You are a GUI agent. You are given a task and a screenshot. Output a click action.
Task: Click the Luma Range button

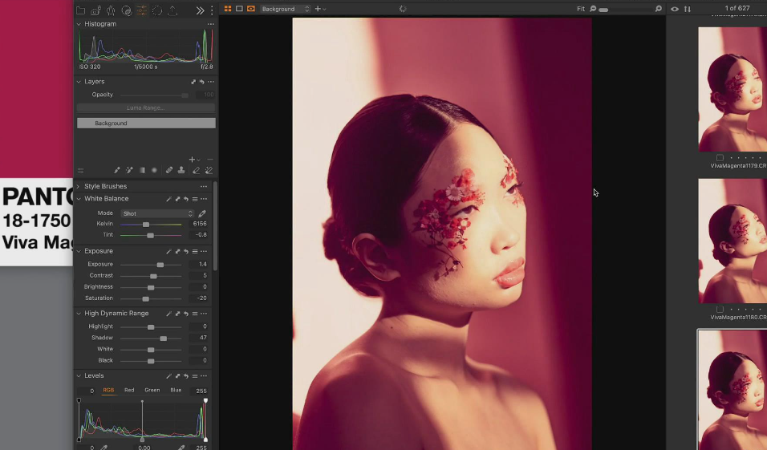coord(146,107)
